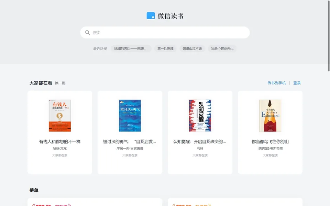Click the page vertical scrollbar

pyautogui.click(x=329, y=36)
